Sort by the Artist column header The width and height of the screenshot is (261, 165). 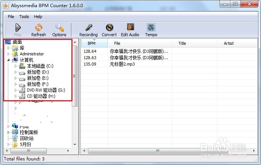pyautogui.click(x=237, y=43)
